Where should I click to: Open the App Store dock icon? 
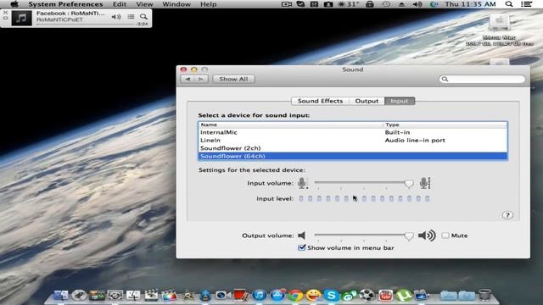pyautogui.click(x=277, y=295)
